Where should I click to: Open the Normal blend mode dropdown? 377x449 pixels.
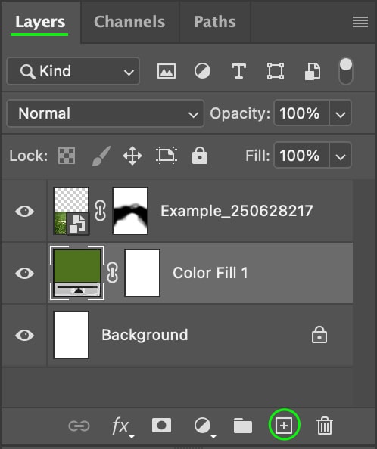(x=105, y=113)
